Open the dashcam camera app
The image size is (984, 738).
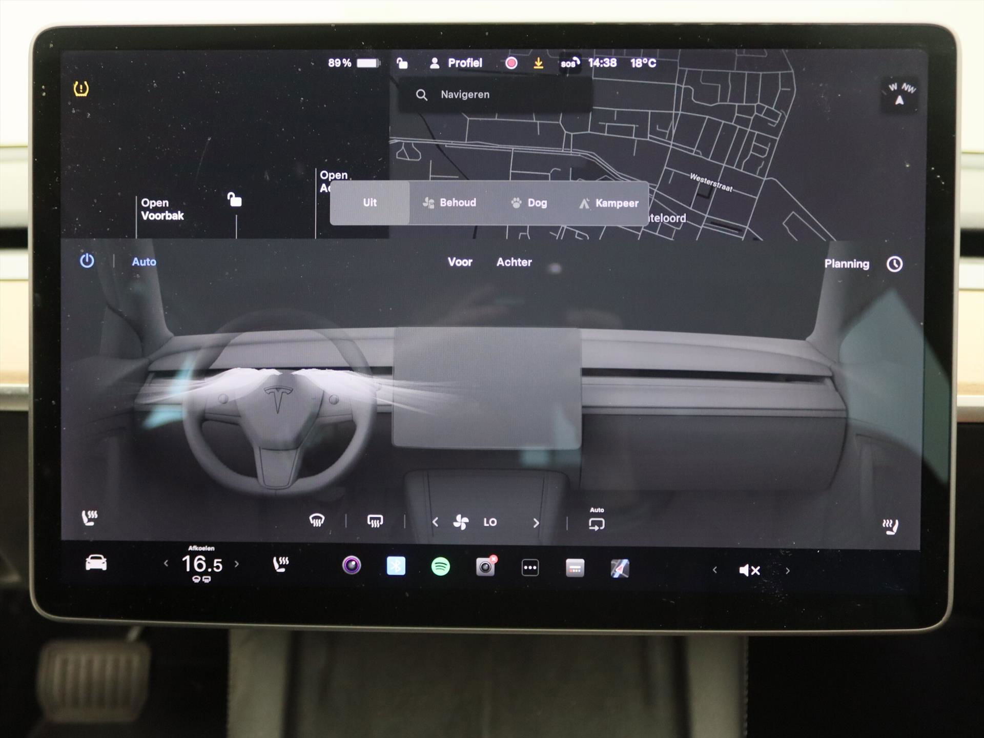tap(485, 567)
